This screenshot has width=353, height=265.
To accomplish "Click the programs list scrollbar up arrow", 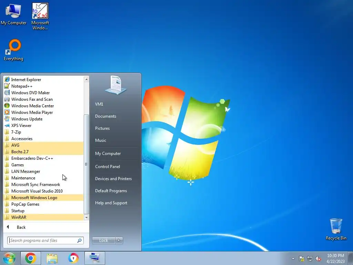I will point(86,79).
